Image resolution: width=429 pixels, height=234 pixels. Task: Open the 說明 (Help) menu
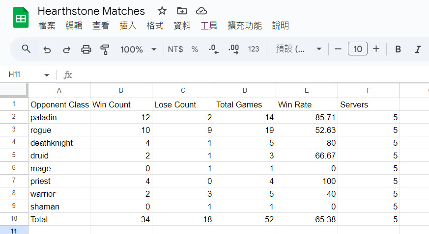pyautogui.click(x=281, y=26)
